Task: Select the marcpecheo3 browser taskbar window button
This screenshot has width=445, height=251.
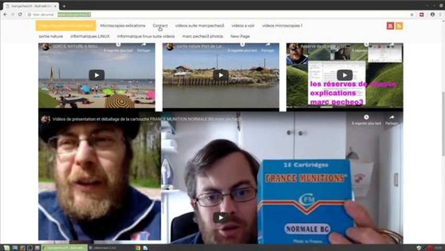Action: coord(64,248)
